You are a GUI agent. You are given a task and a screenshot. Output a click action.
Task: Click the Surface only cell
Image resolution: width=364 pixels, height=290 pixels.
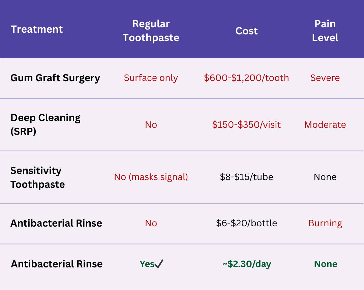pos(151,78)
